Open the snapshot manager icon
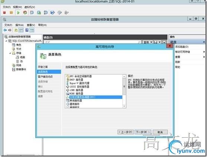 [46, 13]
